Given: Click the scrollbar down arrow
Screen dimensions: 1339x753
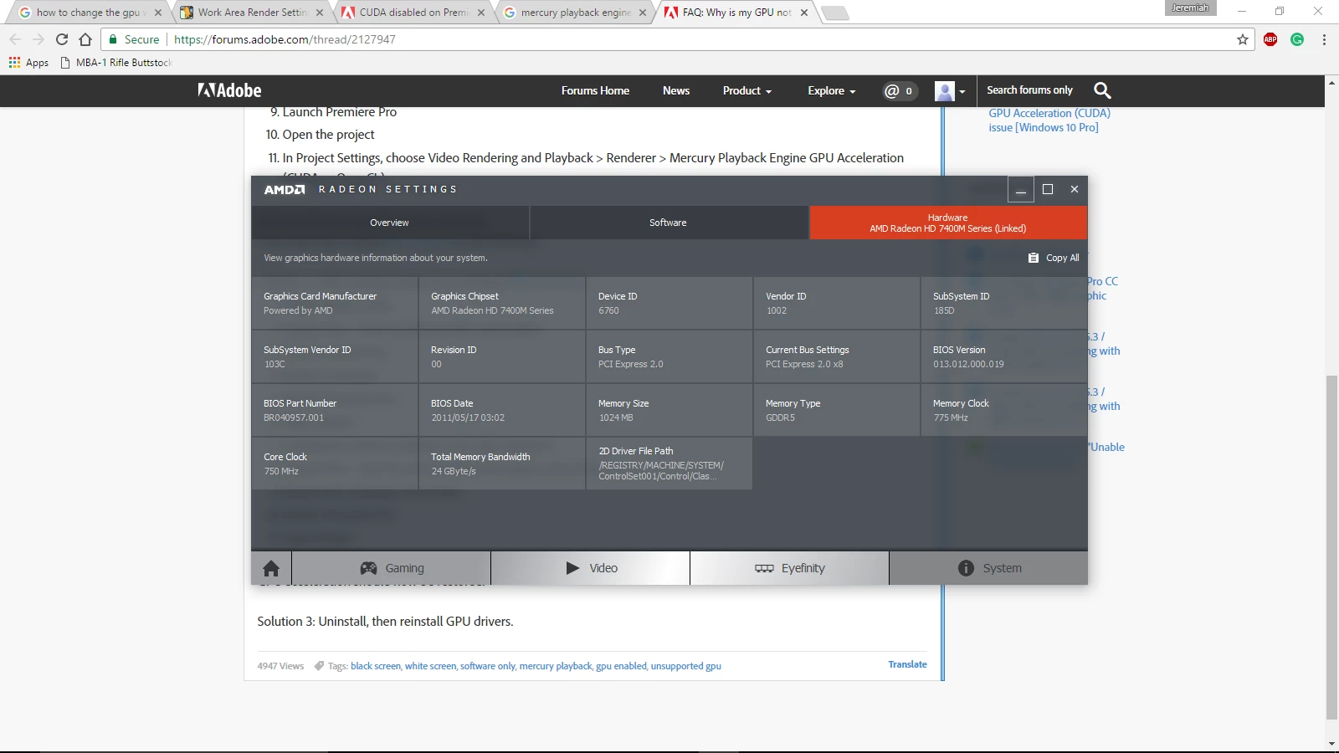Looking at the screenshot, I should tap(1331, 744).
